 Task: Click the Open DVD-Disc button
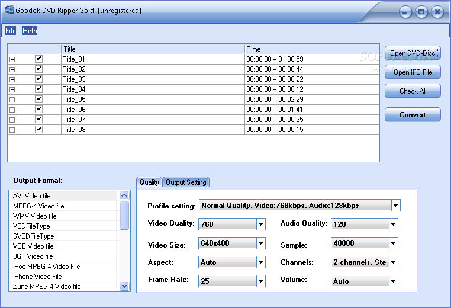tap(413, 53)
